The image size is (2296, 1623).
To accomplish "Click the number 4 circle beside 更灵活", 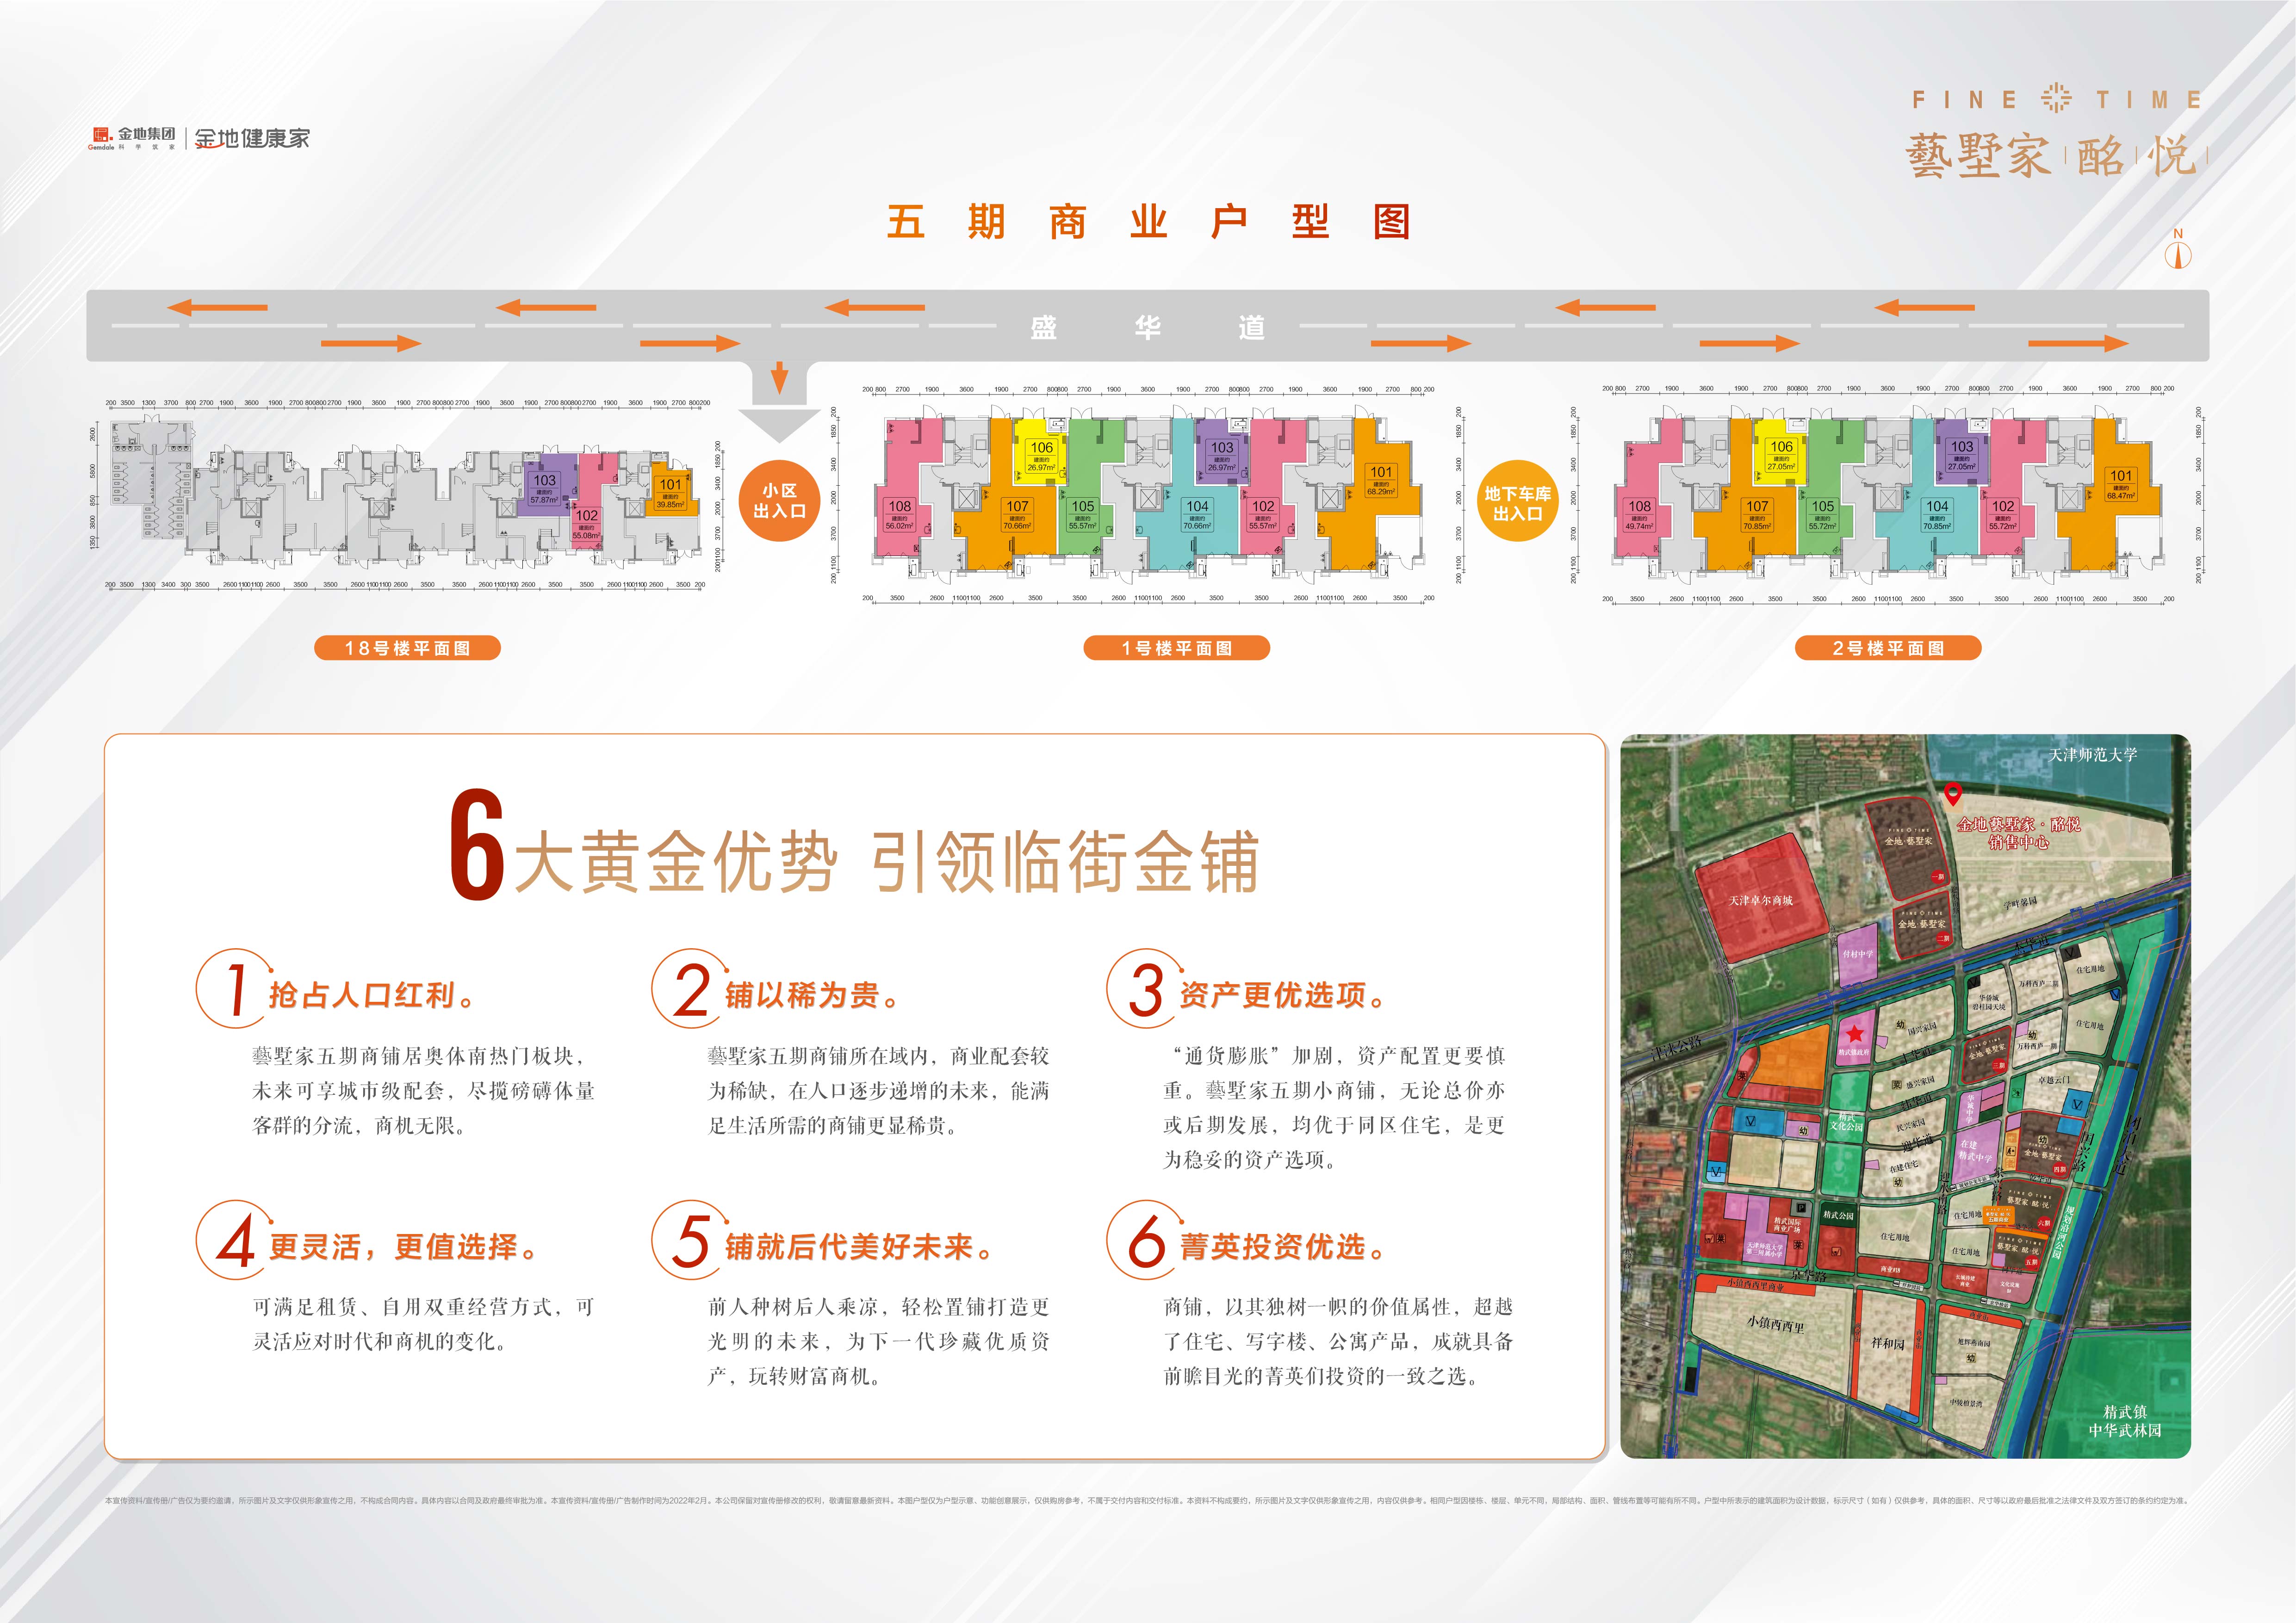I will point(236,1240).
